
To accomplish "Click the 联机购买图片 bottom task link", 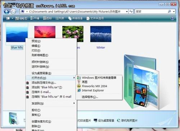I will [127, 121].
